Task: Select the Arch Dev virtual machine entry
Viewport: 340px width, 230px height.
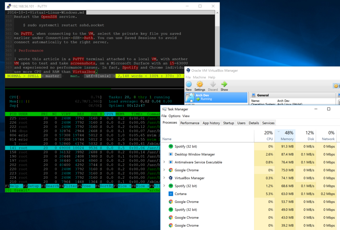Action: pyautogui.click(x=216, y=97)
